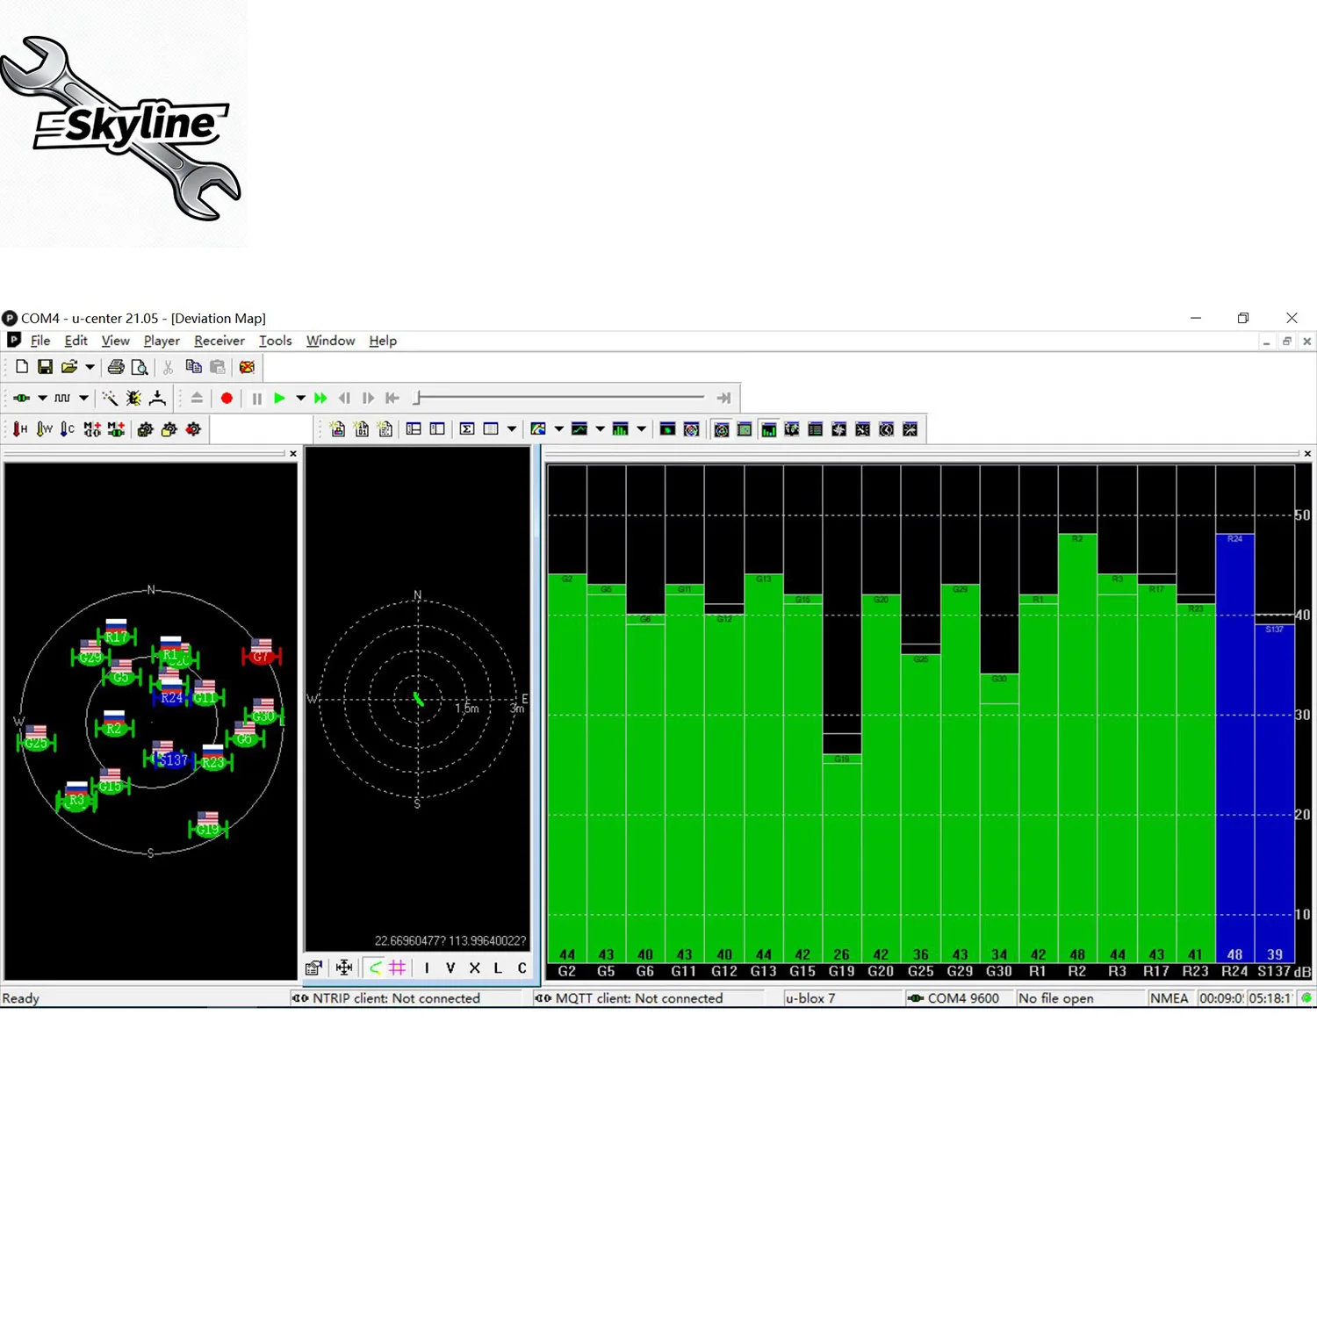This screenshot has height=1317, width=1317.
Task: Click the Hotstart thermometer H icon
Action: [x=19, y=428]
